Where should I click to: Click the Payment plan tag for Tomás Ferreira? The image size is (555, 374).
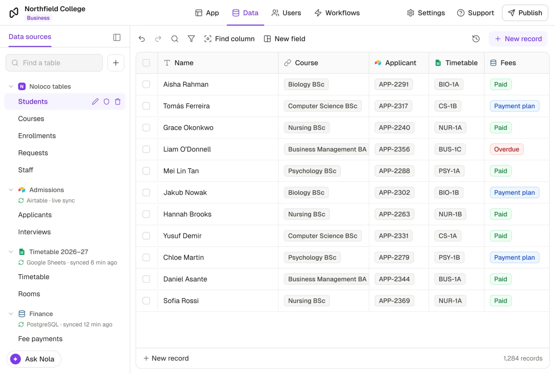(514, 106)
